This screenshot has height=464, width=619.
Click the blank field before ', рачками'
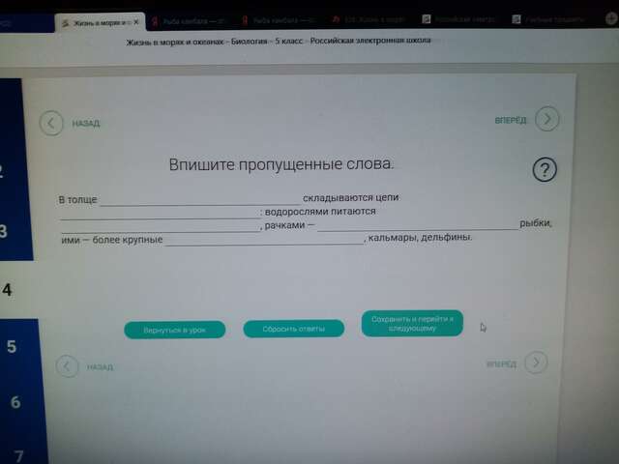[161, 227]
